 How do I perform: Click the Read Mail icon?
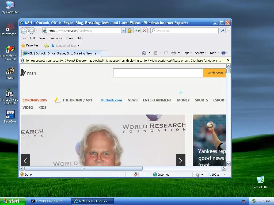pyautogui.click(x=166, y=53)
